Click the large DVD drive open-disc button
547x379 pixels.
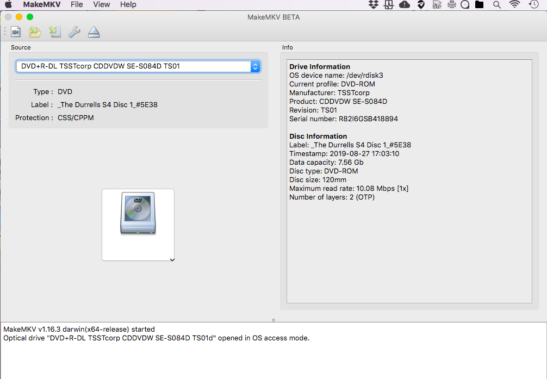(138, 225)
